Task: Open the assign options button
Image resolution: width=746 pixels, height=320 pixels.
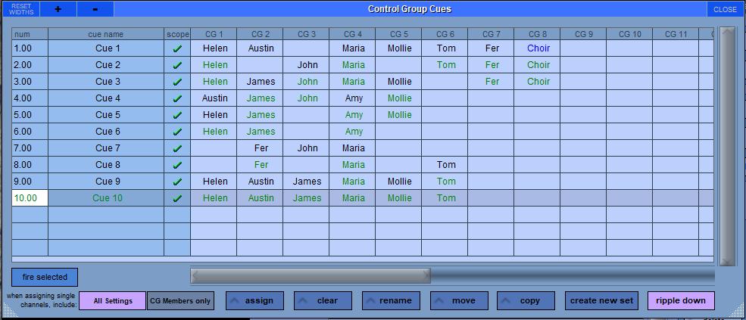Action: coord(254,300)
